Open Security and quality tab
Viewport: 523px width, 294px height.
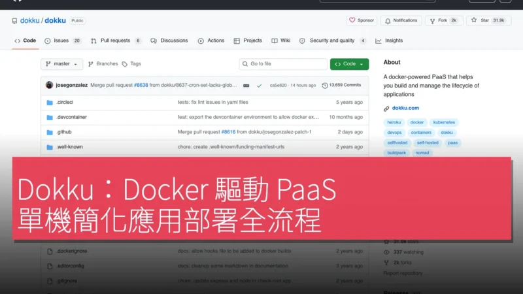tap(333, 41)
